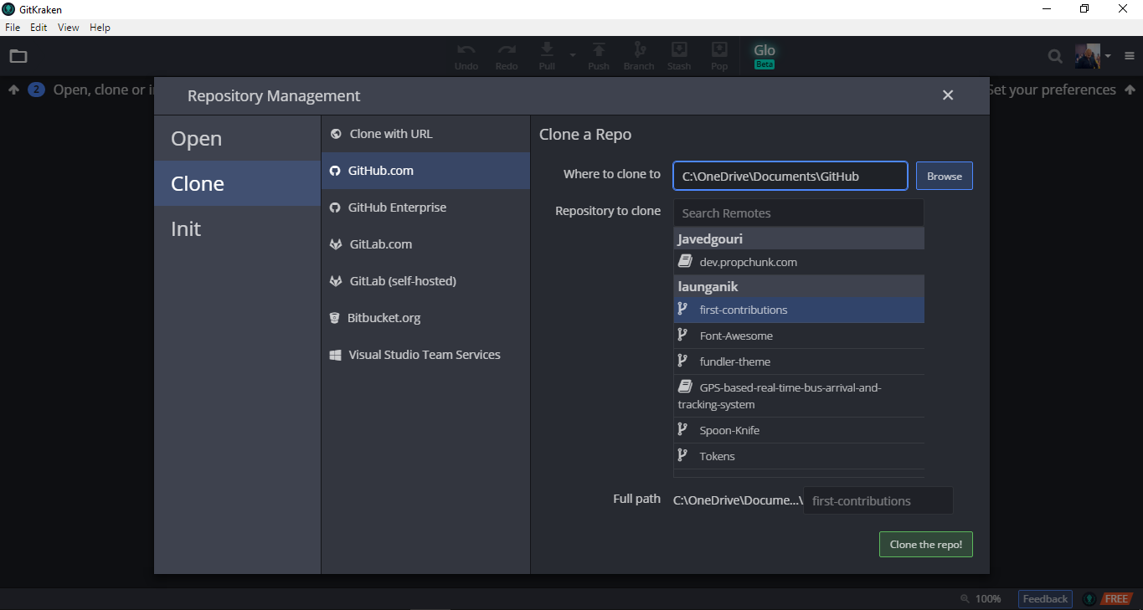Select the Spoon-Knife repository

pos(799,430)
